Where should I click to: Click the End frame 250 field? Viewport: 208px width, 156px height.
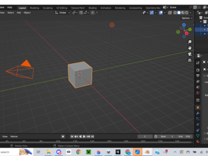coord(184,136)
